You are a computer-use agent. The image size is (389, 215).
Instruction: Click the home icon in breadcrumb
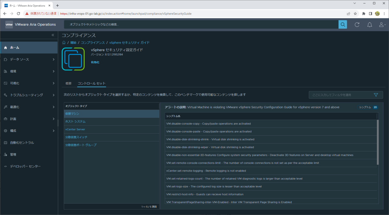pyautogui.click(x=64, y=42)
